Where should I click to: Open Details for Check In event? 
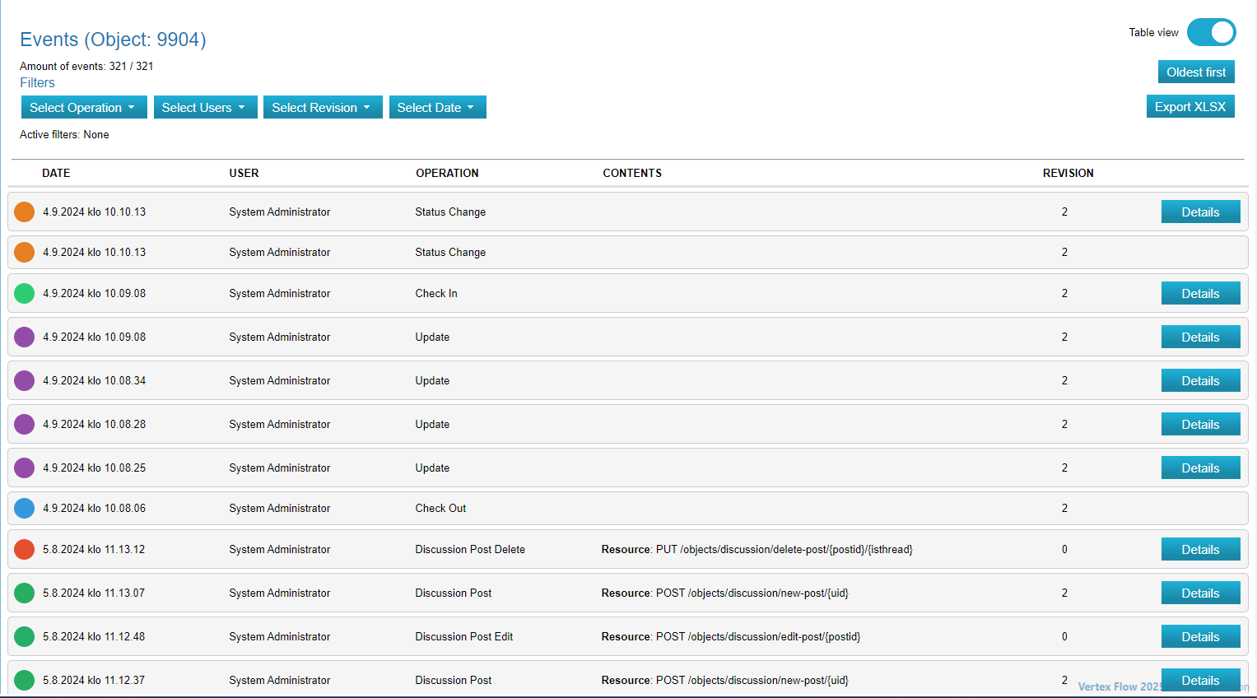click(1199, 293)
